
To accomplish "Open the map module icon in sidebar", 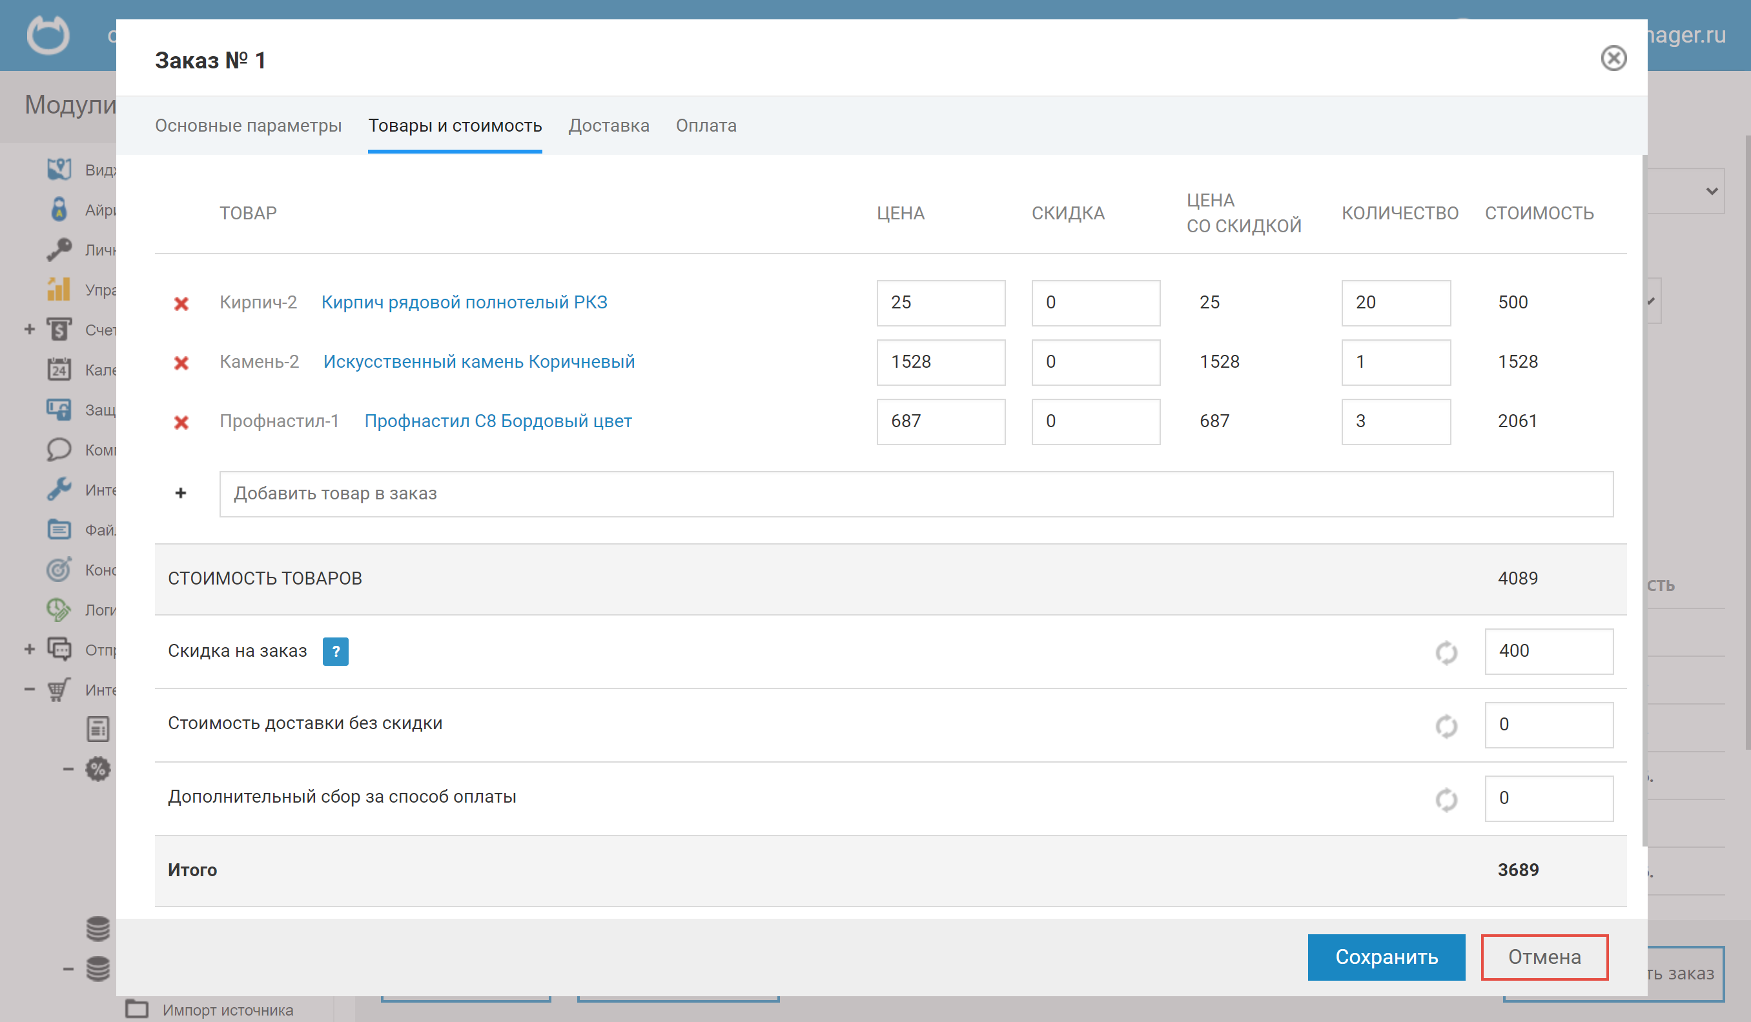I will 59,170.
